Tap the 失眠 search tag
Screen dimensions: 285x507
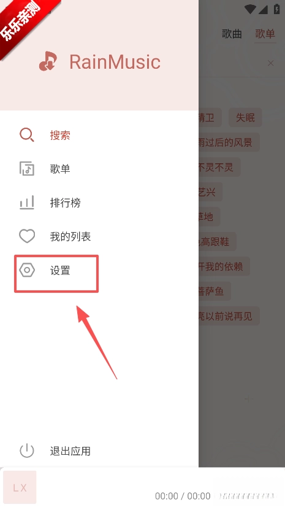click(x=245, y=117)
